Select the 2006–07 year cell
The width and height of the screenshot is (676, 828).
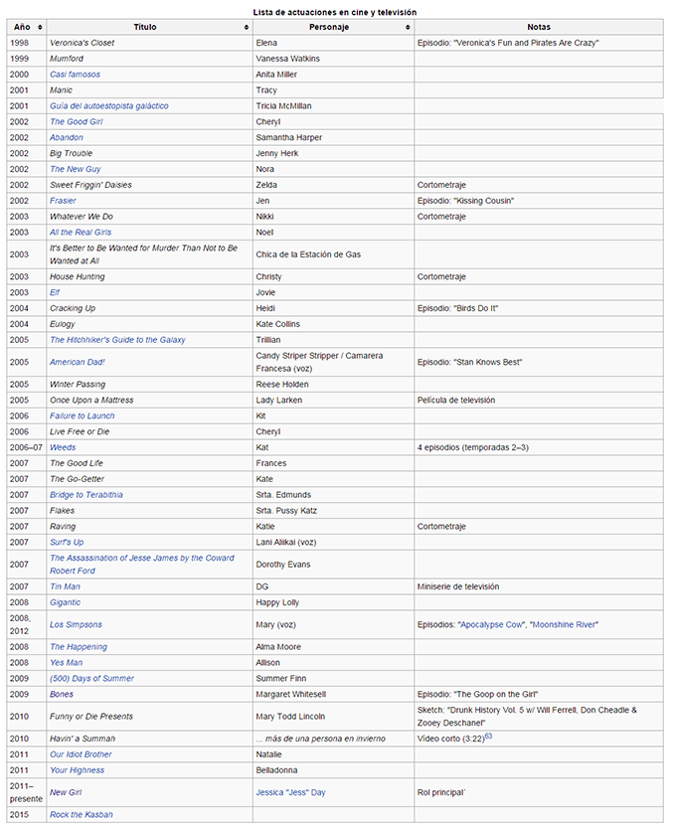27,447
